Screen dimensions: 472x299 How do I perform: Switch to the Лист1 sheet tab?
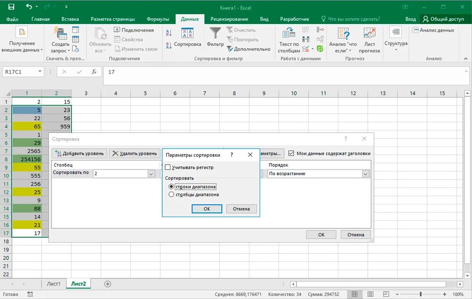54,283
